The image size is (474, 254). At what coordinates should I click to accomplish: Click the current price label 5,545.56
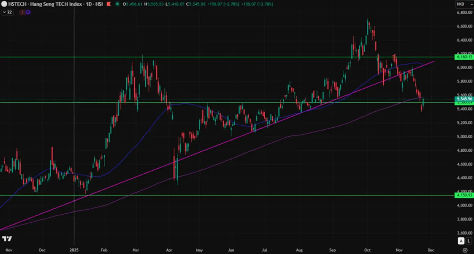tap(464, 99)
